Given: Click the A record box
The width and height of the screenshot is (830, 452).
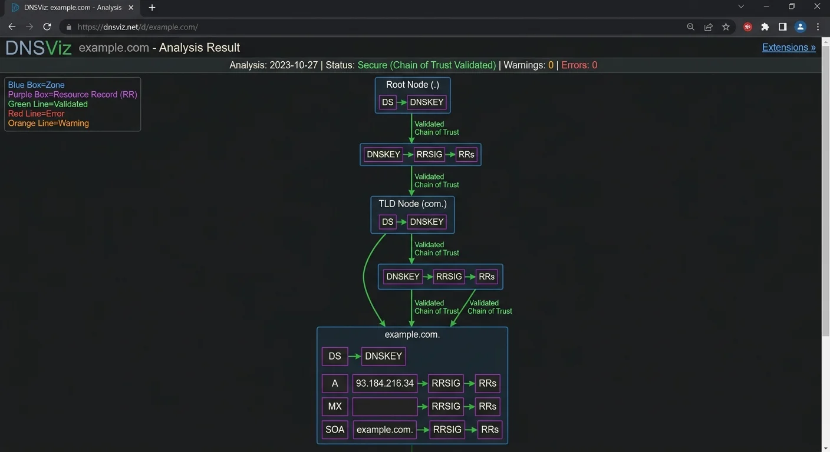Looking at the screenshot, I should (x=335, y=383).
